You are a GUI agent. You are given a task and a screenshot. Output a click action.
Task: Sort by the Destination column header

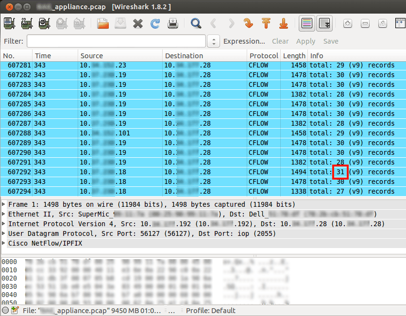204,56
